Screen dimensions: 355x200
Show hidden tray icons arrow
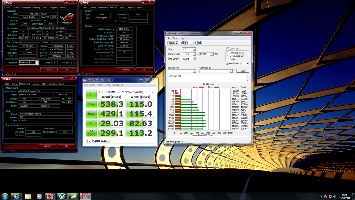[x=321, y=196]
